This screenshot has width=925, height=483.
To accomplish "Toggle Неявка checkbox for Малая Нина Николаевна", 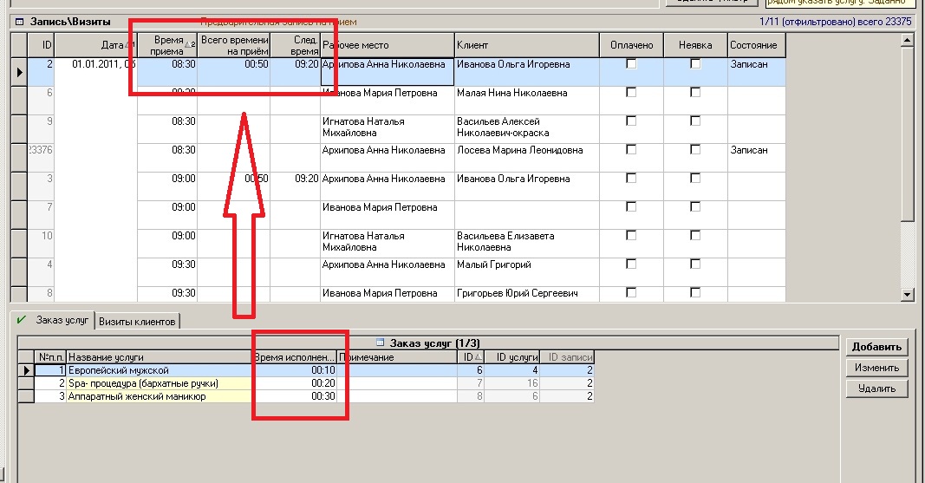I will 695,93.
